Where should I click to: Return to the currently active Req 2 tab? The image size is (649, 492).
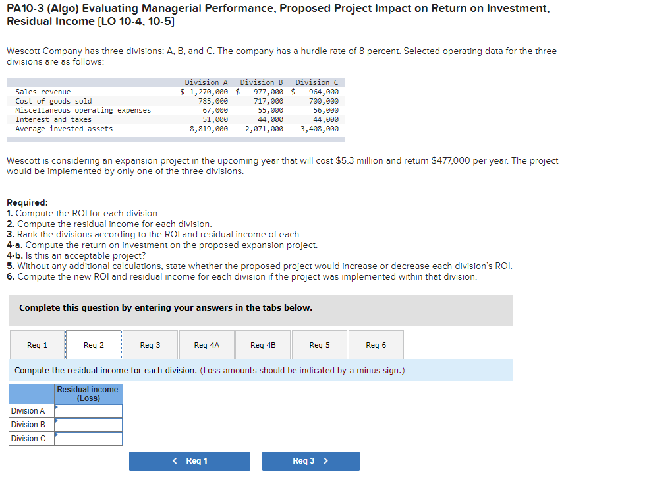(93, 344)
